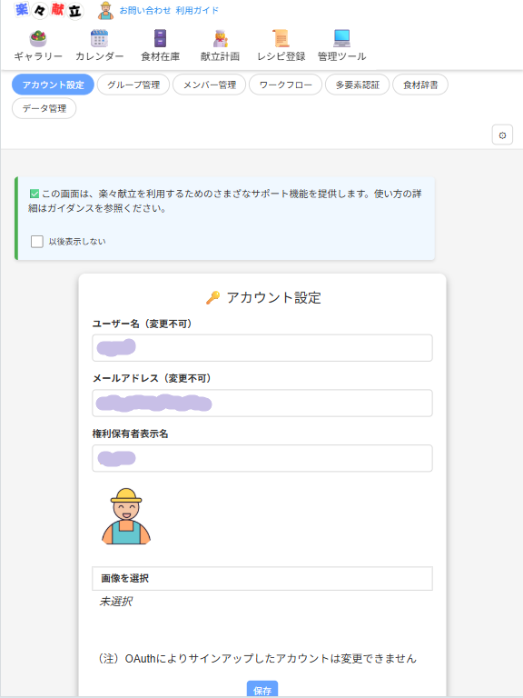The width and height of the screenshot is (523, 698).
Task: Open the レシピ登録 scroll icon
Action: point(281,39)
